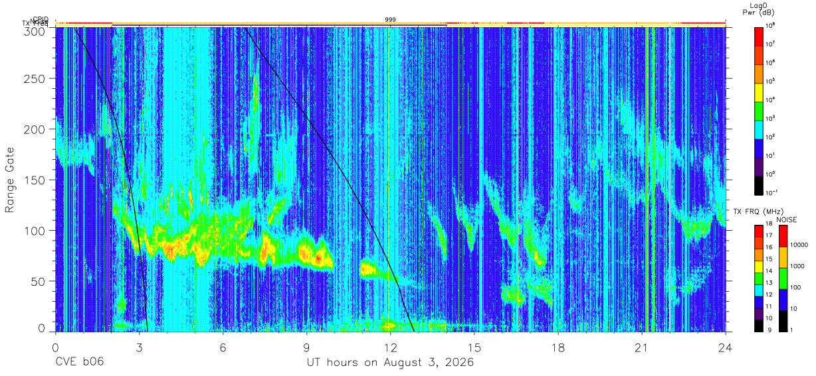The height and width of the screenshot is (376, 816).
Task: Click the "200" tick on the Range Gate axis
Action: pyautogui.click(x=36, y=129)
